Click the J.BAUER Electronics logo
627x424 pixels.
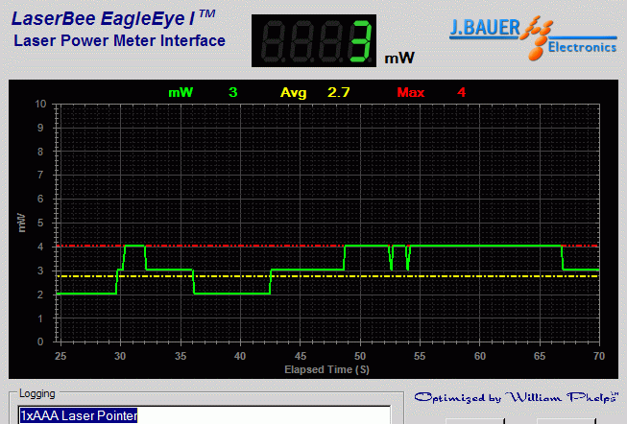click(x=533, y=36)
